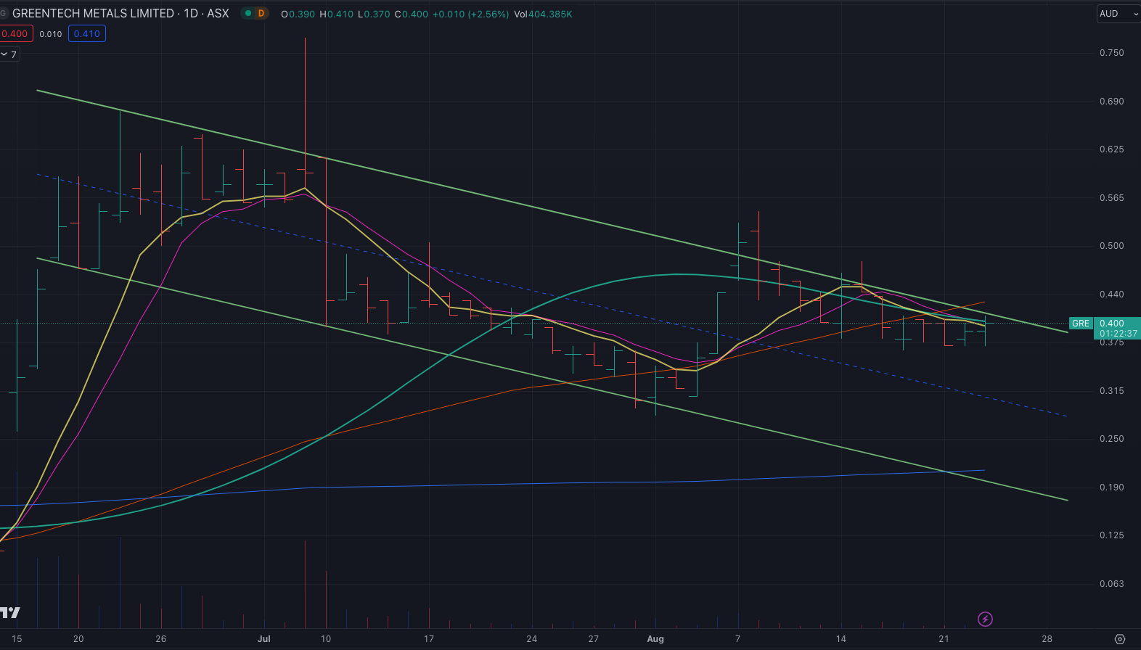
Task: Click the orange D delayed-data badge
Action: click(x=261, y=14)
